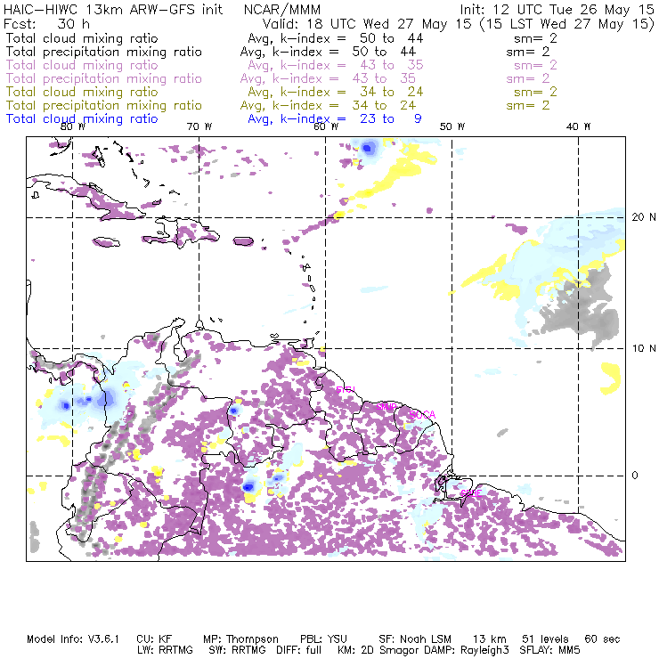The image size is (659, 659).
Task: Click the 'NCAR/MMM' header label
Action: tap(282, 10)
